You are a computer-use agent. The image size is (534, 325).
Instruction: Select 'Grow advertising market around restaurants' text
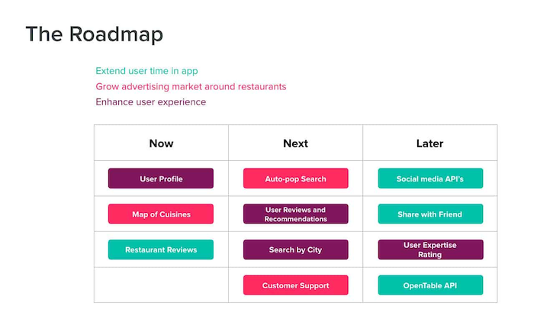click(x=191, y=86)
